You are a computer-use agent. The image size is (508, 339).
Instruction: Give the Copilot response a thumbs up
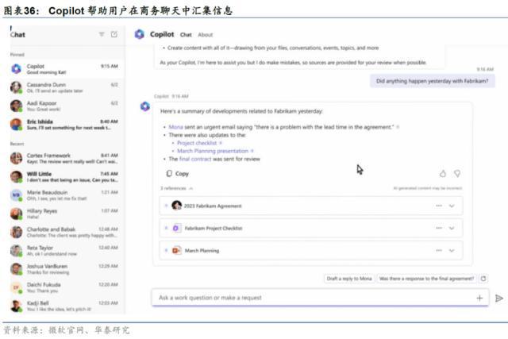coord(443,173)
